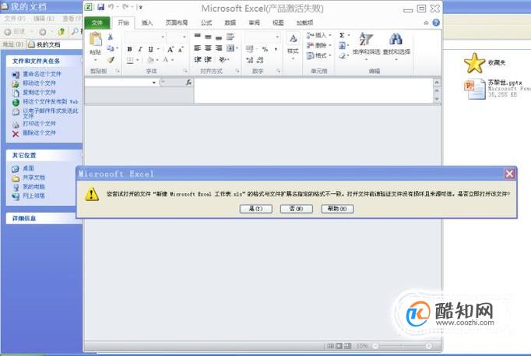Click the Sort and Filter AZ icon

point(366,39)
